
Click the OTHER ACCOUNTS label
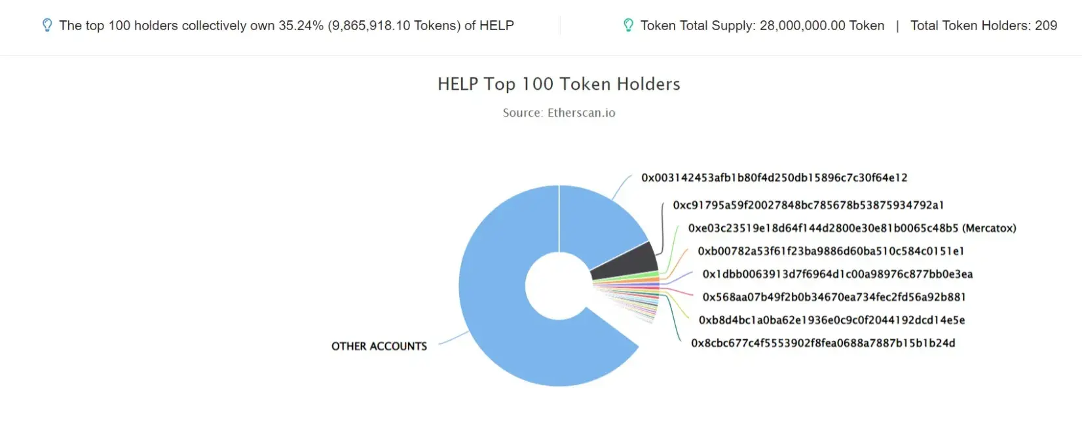[x=379, y=346]
